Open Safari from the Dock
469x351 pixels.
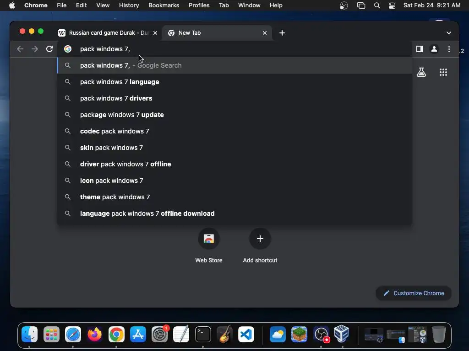click(x=73, y=334)
